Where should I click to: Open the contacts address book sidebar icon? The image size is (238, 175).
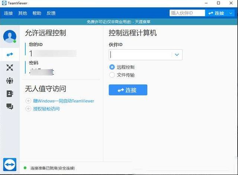pos(10,93)
